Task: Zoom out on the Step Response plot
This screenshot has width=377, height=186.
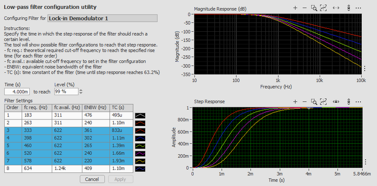Action: pos(305,101)
